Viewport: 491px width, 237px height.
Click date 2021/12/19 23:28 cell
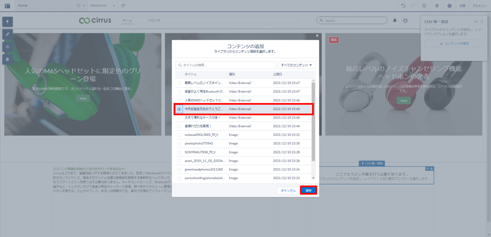(286, 152)
